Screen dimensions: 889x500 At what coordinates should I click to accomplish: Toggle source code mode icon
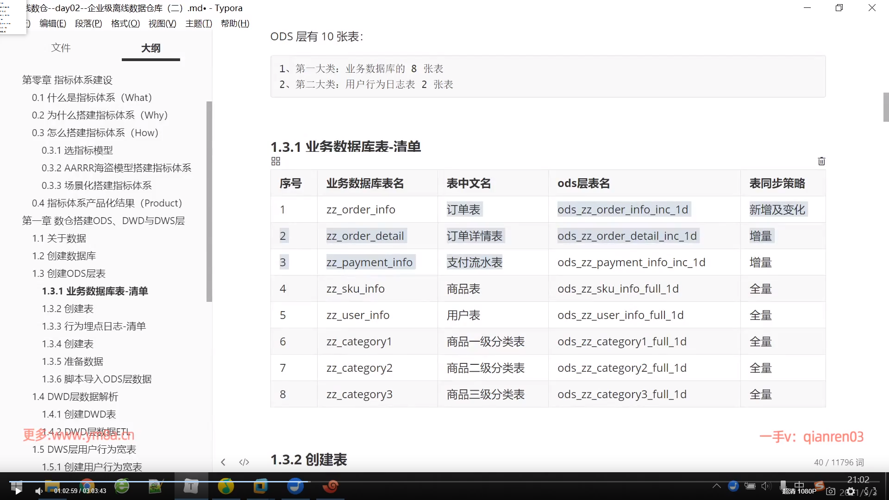244,462
